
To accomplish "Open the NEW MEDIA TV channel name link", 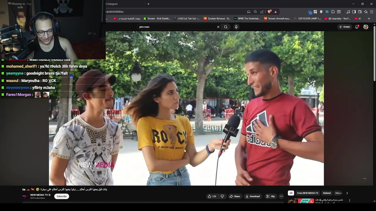I will (x=39, y=195).
